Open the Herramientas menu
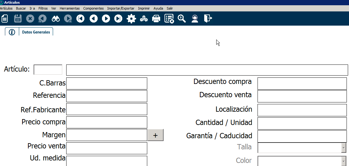This screenshot has height=166, width=349. pyautogui.click(x=70, y=8)
